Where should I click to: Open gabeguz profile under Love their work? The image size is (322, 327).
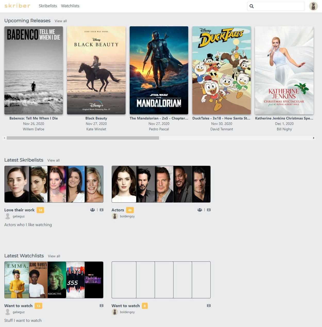(19, 216)
